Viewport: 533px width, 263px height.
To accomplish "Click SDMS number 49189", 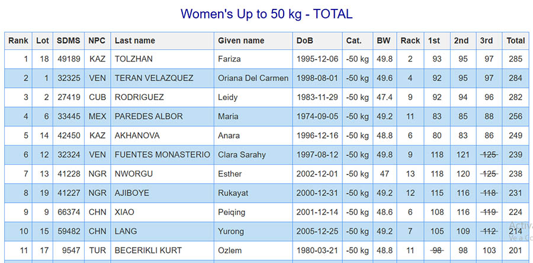I will click(68, 59).
